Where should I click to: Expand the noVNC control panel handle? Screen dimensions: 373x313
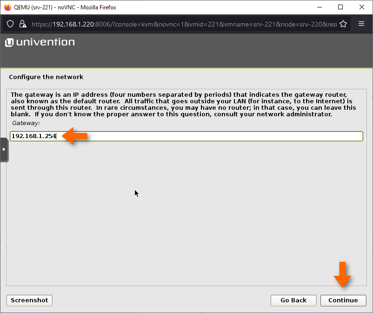pyautogui.click(x=4, y=150)
